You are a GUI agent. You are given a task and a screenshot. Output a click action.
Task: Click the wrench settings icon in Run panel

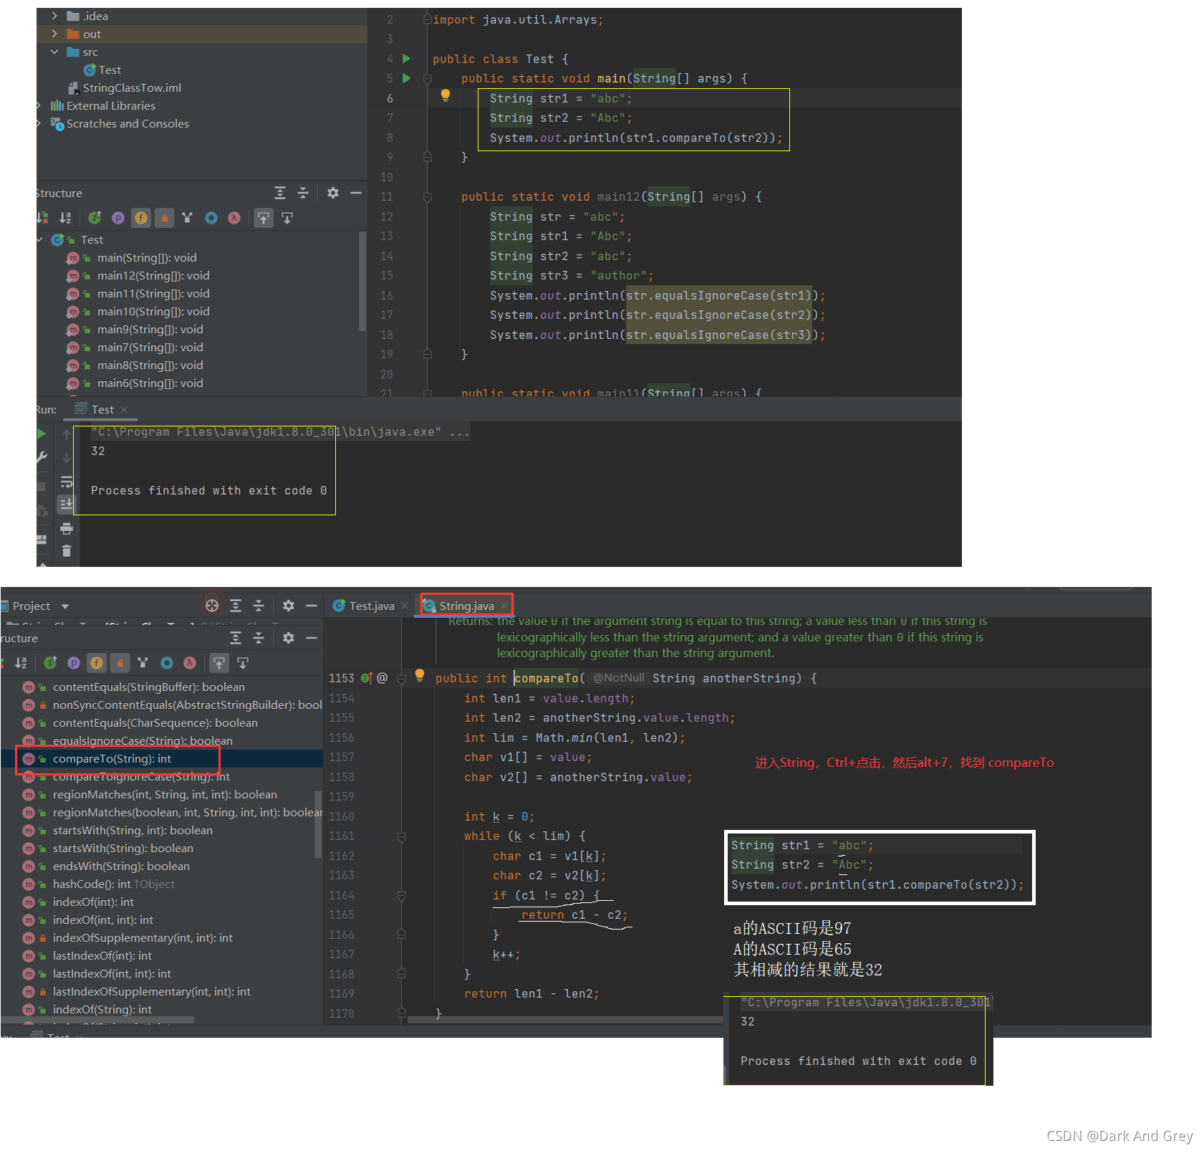tap(42, 457)
